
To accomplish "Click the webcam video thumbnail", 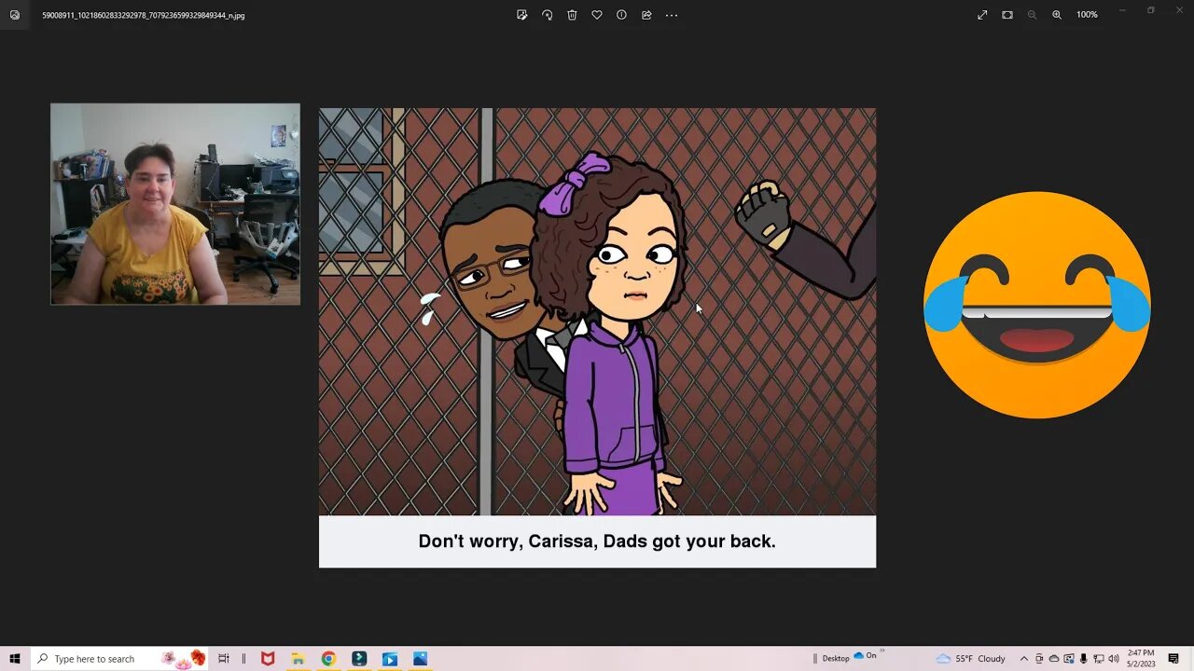I will click(x=175, y=204).
